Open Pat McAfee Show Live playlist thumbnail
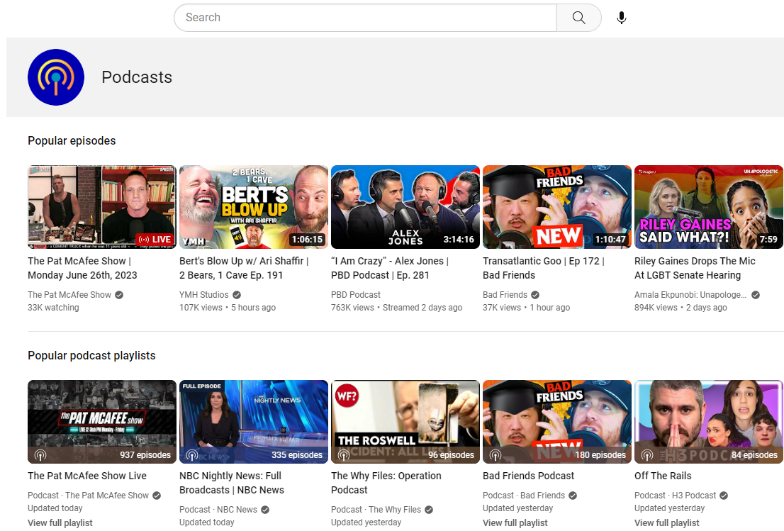This screenshot has width=784, height=531. pyautogui.click(x=102, y=422)
